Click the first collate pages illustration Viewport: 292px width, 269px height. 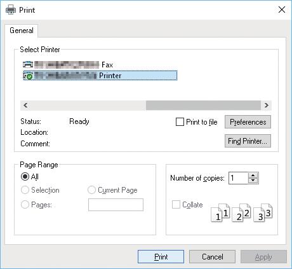[220, 212]
